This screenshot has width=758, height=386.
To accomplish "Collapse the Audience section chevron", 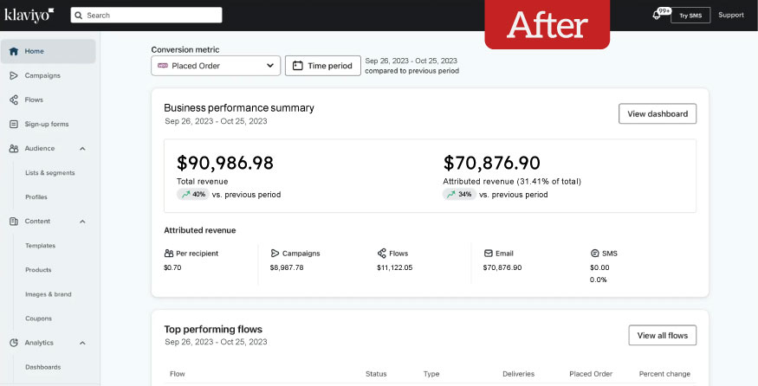I will tap(82, 149).
